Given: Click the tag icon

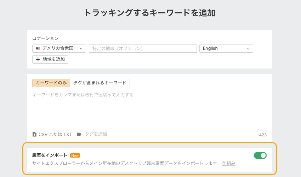Looking at the screenshot, I should 79,134.
